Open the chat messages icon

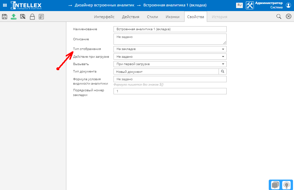tap(275, 185)
